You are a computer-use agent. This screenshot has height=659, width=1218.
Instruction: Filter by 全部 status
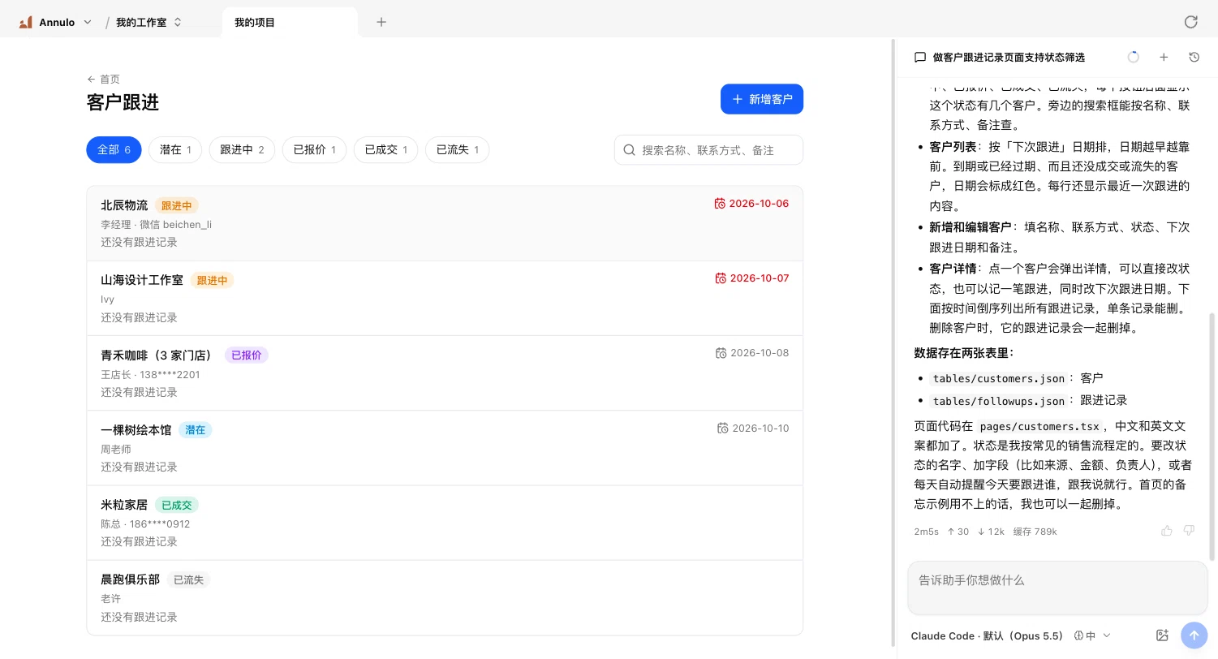[x=114, y=149]
